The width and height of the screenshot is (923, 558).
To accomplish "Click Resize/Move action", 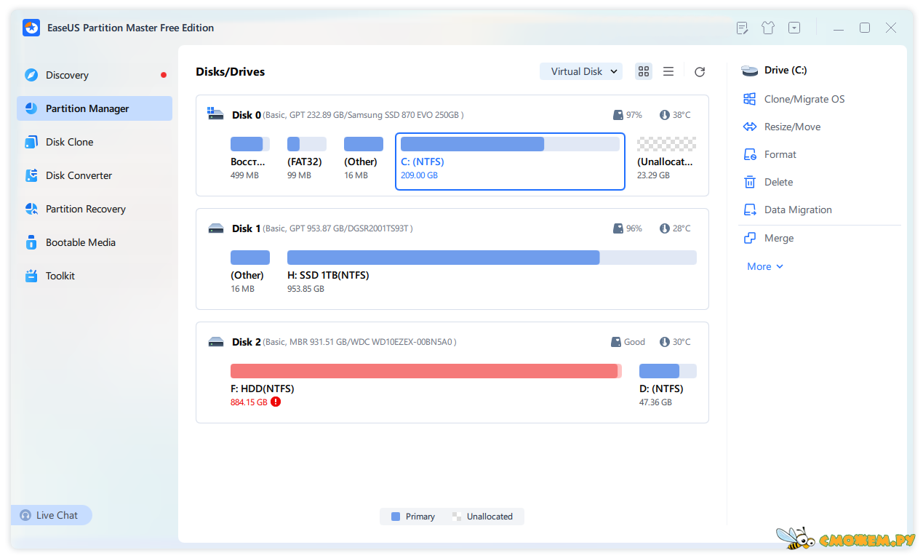I will click(x=792, y=127).
